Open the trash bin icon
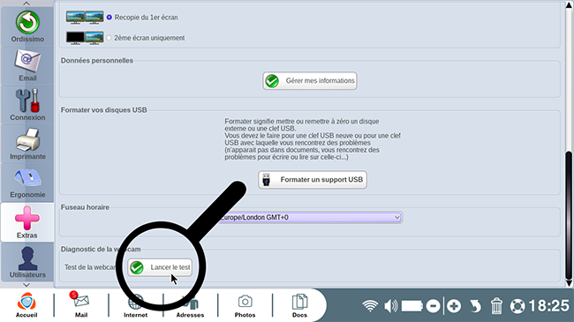Image resolution: width=574 pixels, height=322 pixels. [x=496, y=305]
